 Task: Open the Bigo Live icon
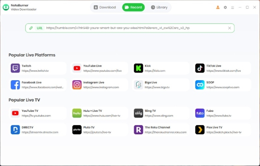point(138,85)
